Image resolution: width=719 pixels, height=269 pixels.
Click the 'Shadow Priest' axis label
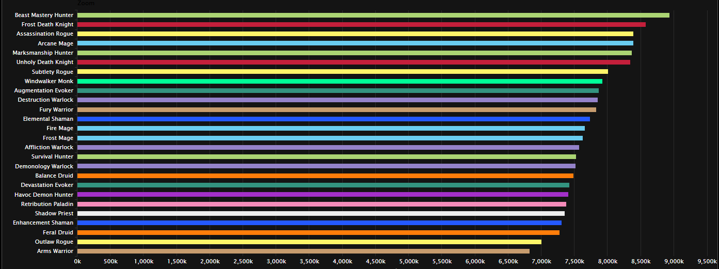(x=54, y=213)
